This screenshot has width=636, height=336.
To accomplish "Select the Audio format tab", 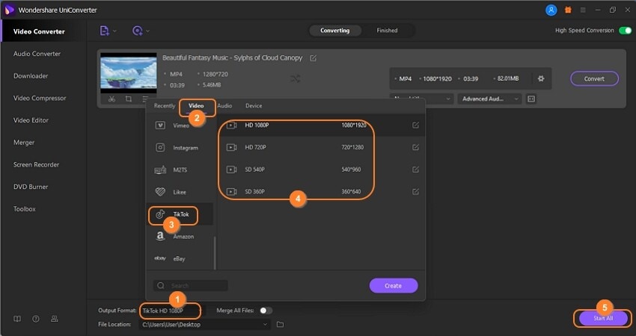I will click(224, 106).
